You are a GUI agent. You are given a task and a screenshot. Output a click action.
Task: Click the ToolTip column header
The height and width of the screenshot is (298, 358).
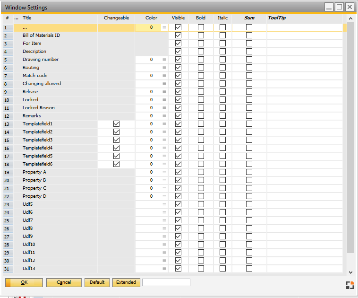pos(277,18)
